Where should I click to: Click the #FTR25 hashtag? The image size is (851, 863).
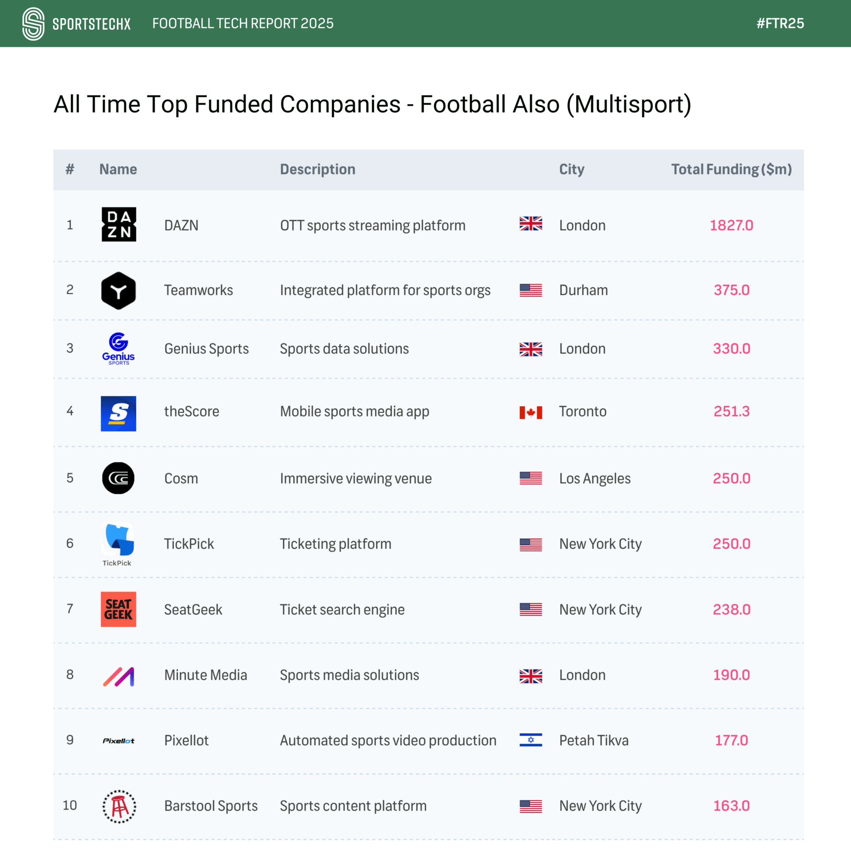[780, 24]
